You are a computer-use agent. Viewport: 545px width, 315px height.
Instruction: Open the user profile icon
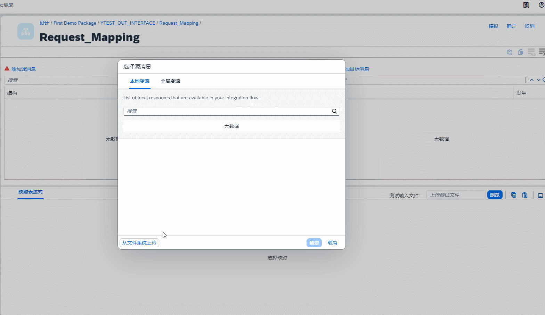[x=542, y=5]
